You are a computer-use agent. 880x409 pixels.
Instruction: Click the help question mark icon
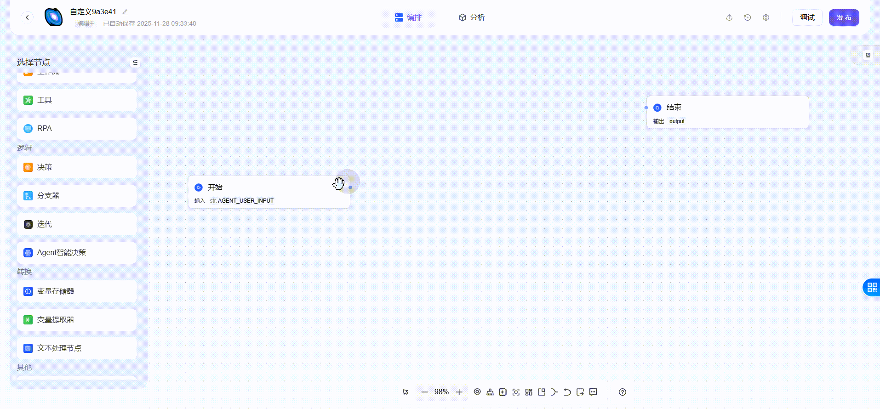(x=623, y=392)
